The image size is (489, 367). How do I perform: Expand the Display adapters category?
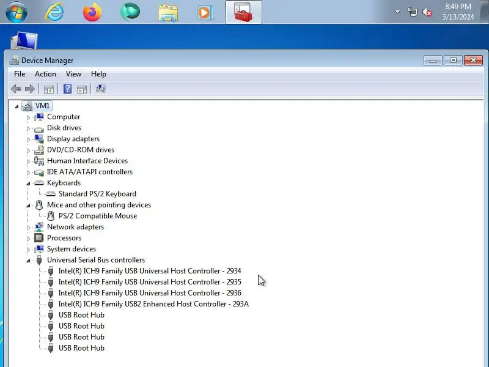(x=28, y=139)
